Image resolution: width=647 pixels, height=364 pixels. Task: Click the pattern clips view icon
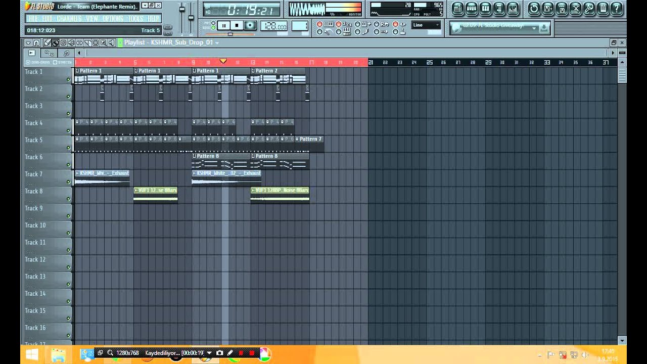click(32, 53)
